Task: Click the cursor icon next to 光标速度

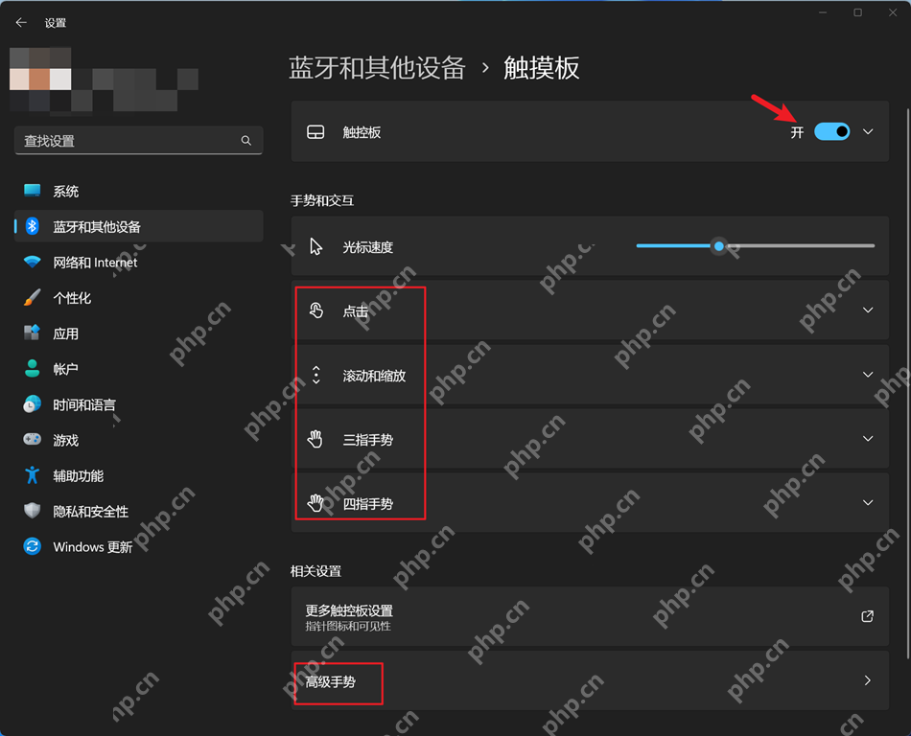Action: click(315, 246)
